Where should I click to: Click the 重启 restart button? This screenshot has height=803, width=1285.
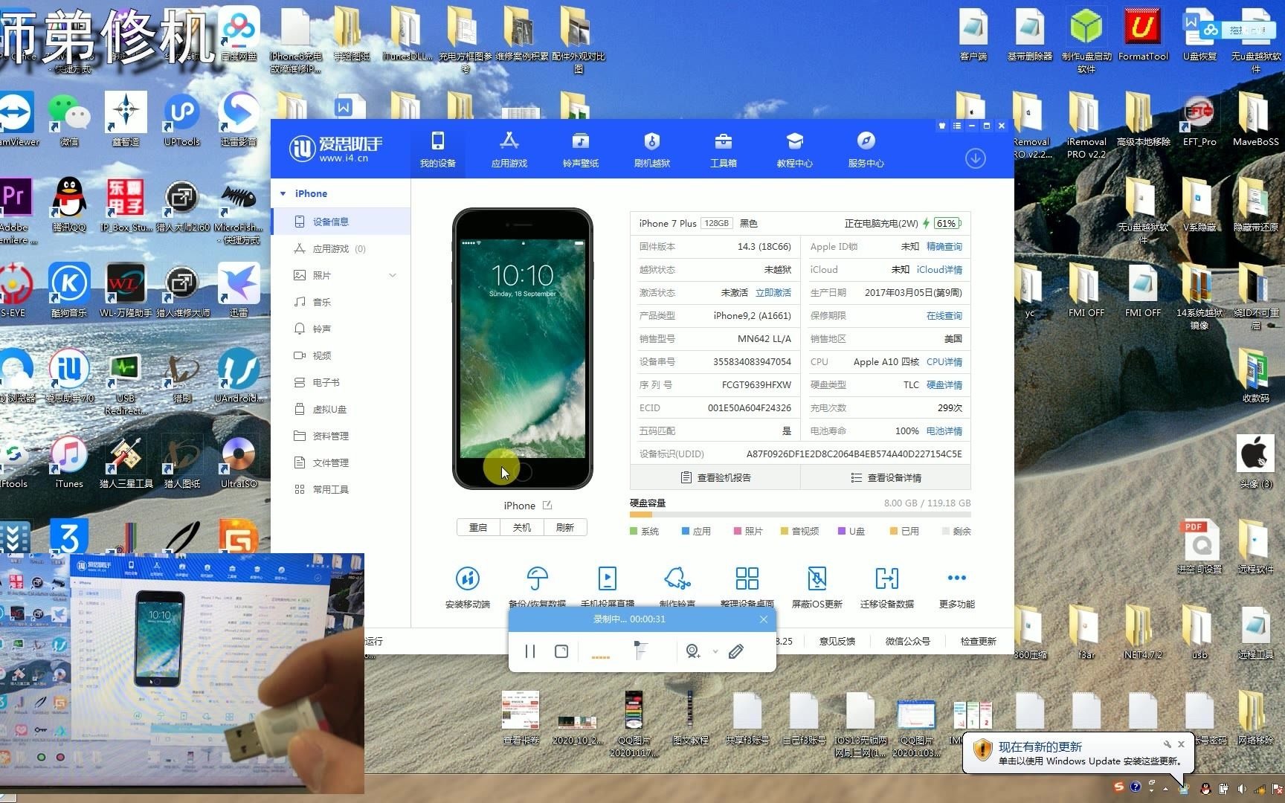[478, 527]
